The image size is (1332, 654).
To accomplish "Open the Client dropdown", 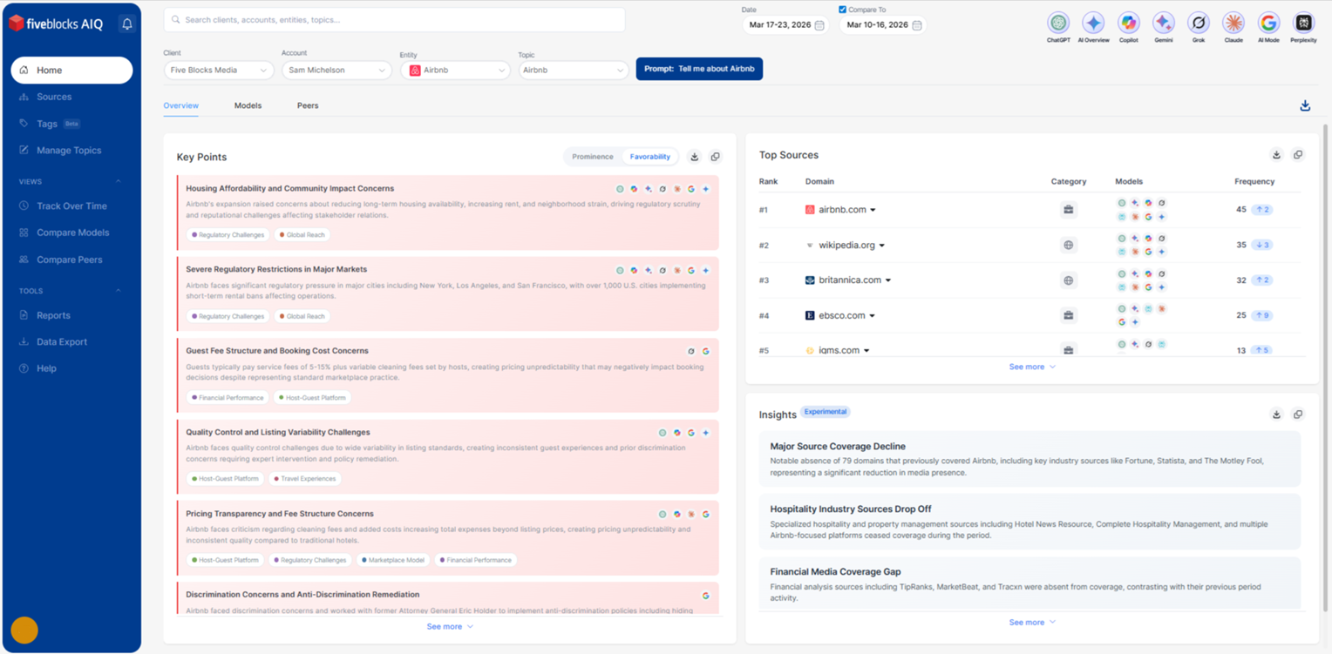I will 219,70.
